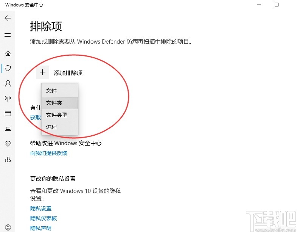Click the Windows 安全中心 title bar text
This screenshot has width=297, height=232.
[x=24, y=5]
